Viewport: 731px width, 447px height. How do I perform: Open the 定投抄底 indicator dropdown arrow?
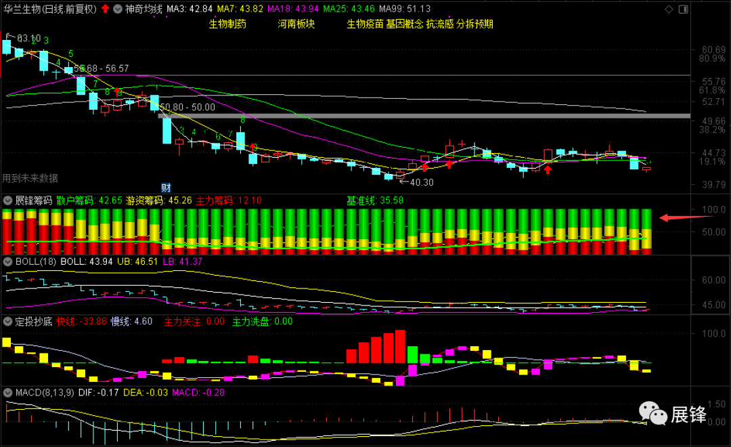[x=7, y=322]
